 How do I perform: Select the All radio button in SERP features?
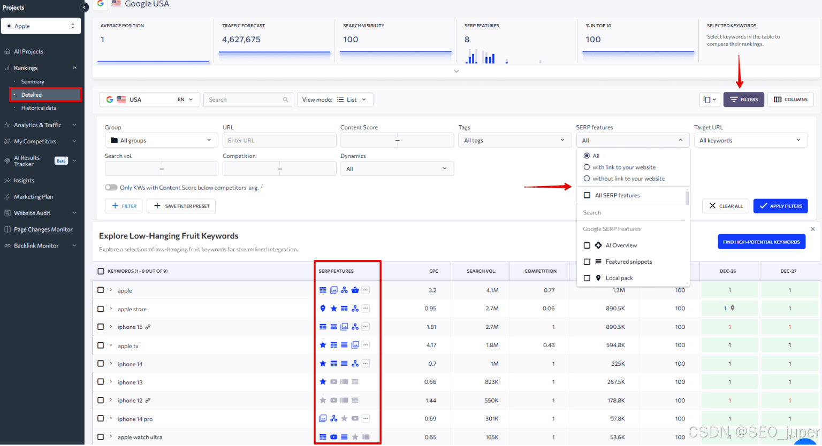point(587,156)
